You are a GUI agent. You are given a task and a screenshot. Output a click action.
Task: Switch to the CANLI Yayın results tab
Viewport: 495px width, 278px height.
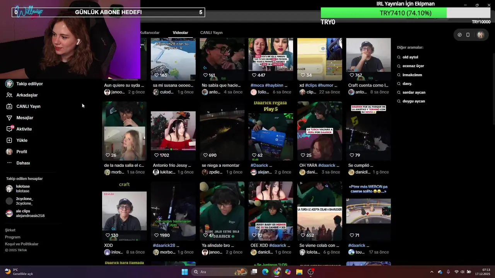pyautogui.click(x=211, y=33)
